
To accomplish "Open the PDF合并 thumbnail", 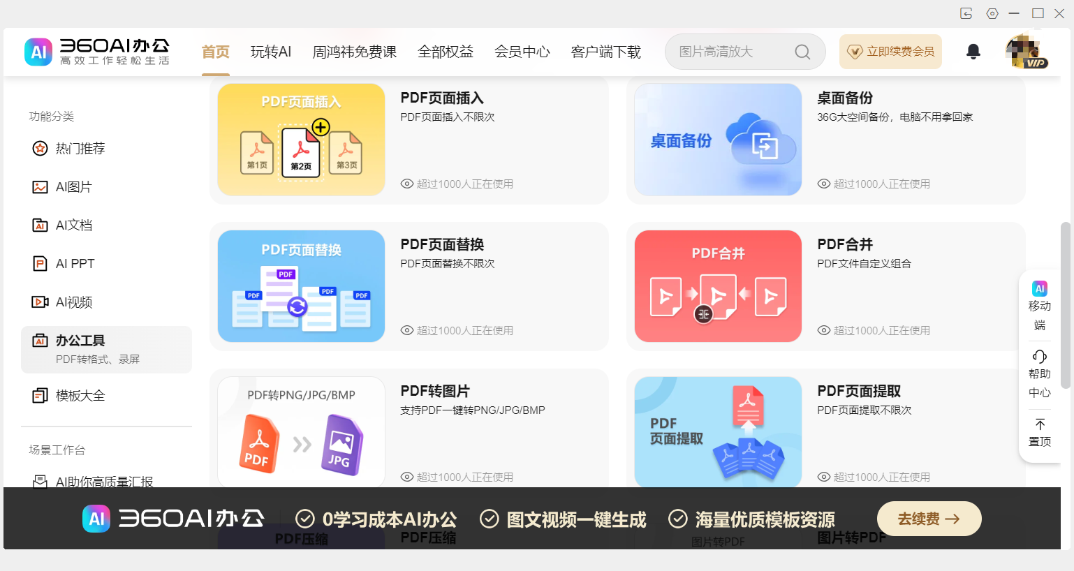I will point(718,286).
